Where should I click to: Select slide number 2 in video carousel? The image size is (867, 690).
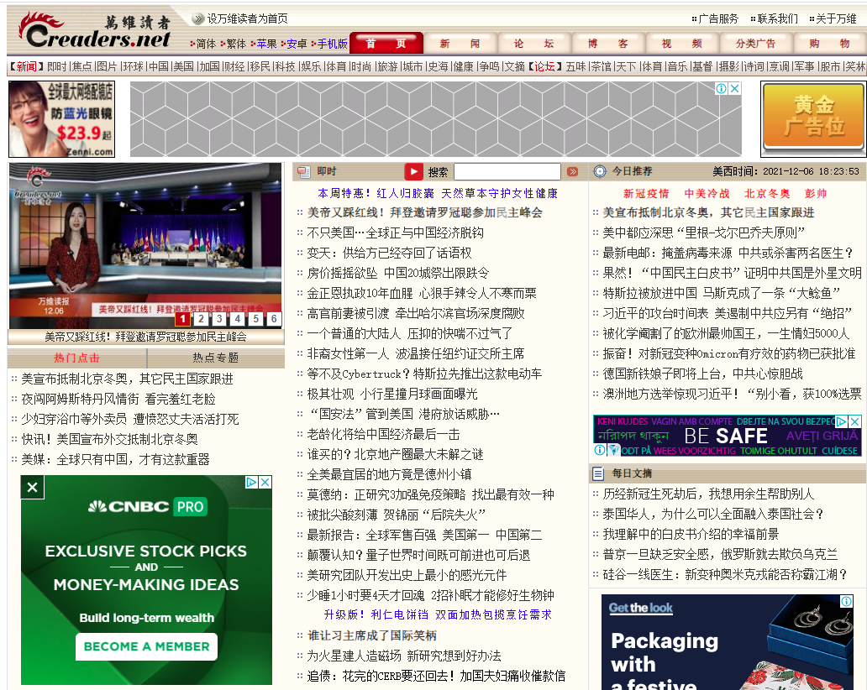pos(201,318)
